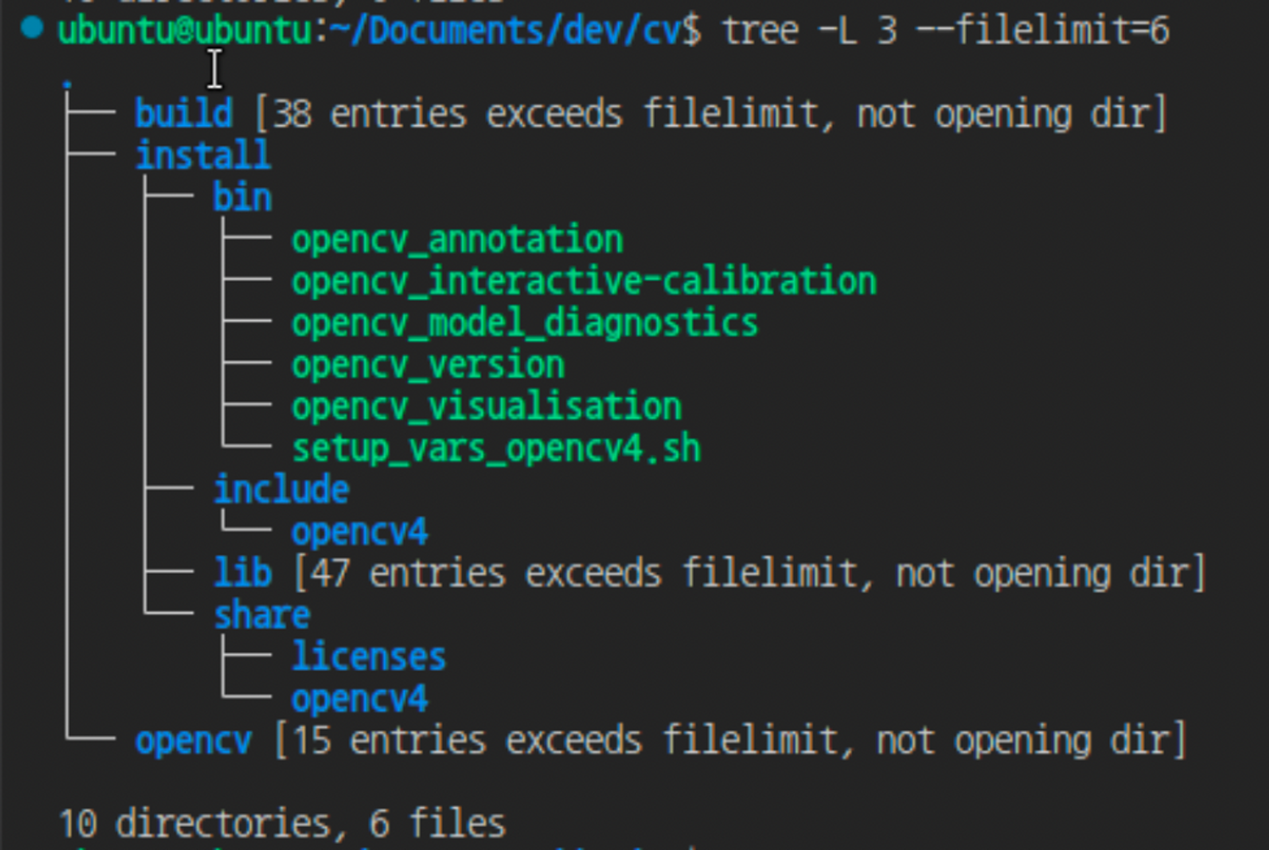Click the install directory entry

click(202, 155)
